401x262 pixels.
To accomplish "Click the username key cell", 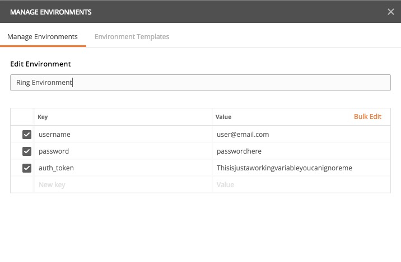I will point(54,135).
